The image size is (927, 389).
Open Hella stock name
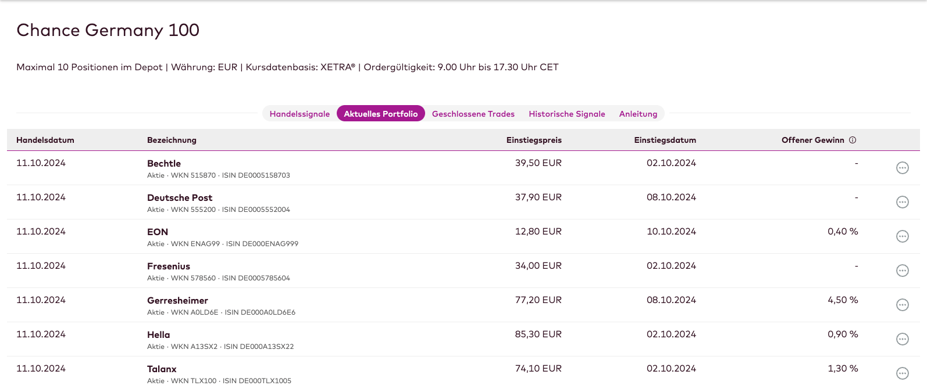159,335
